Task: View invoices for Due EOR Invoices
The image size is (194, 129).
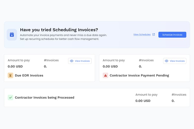Action: point(80,61)
